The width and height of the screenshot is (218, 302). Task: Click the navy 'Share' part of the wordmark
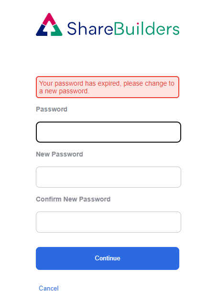click(90, 29)
